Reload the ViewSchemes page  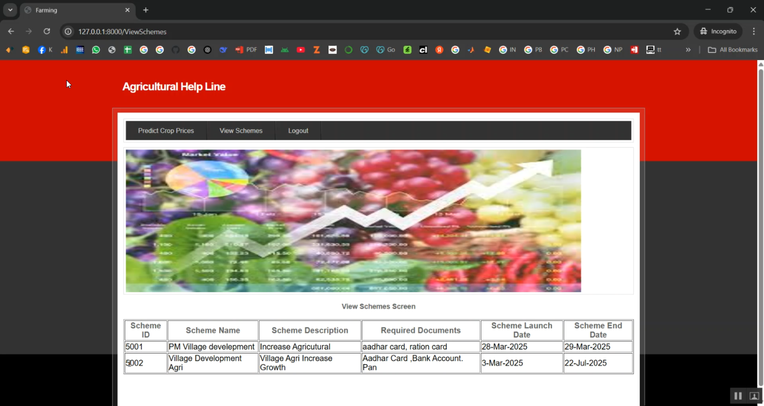(x=47, y=32)
